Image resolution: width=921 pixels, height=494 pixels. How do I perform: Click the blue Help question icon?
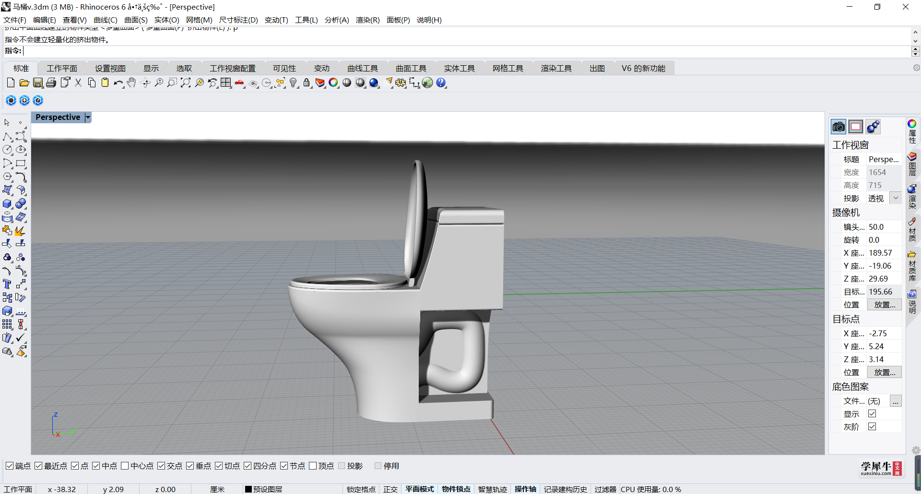click(x=441, y=83)
